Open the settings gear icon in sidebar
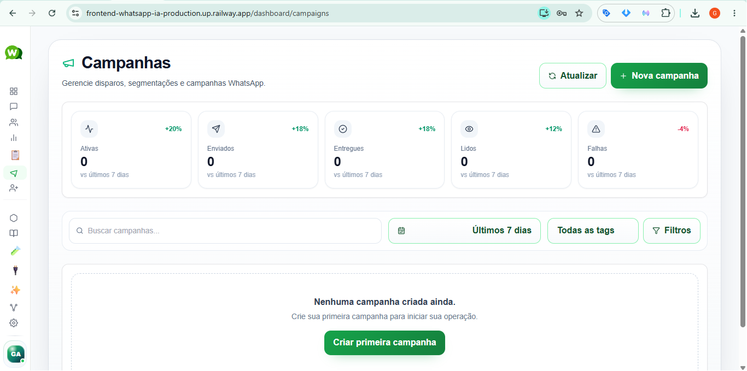747x371 pixels. [14, 323]
